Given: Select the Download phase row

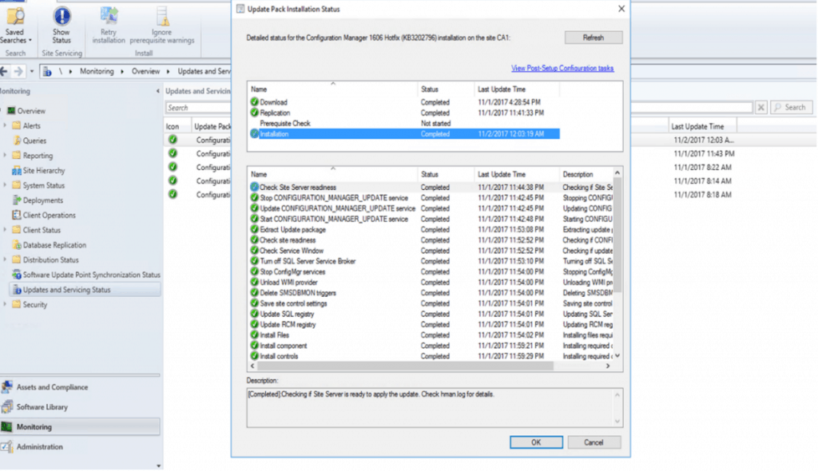Looking at the screenshot, I should tap(404, 102).
